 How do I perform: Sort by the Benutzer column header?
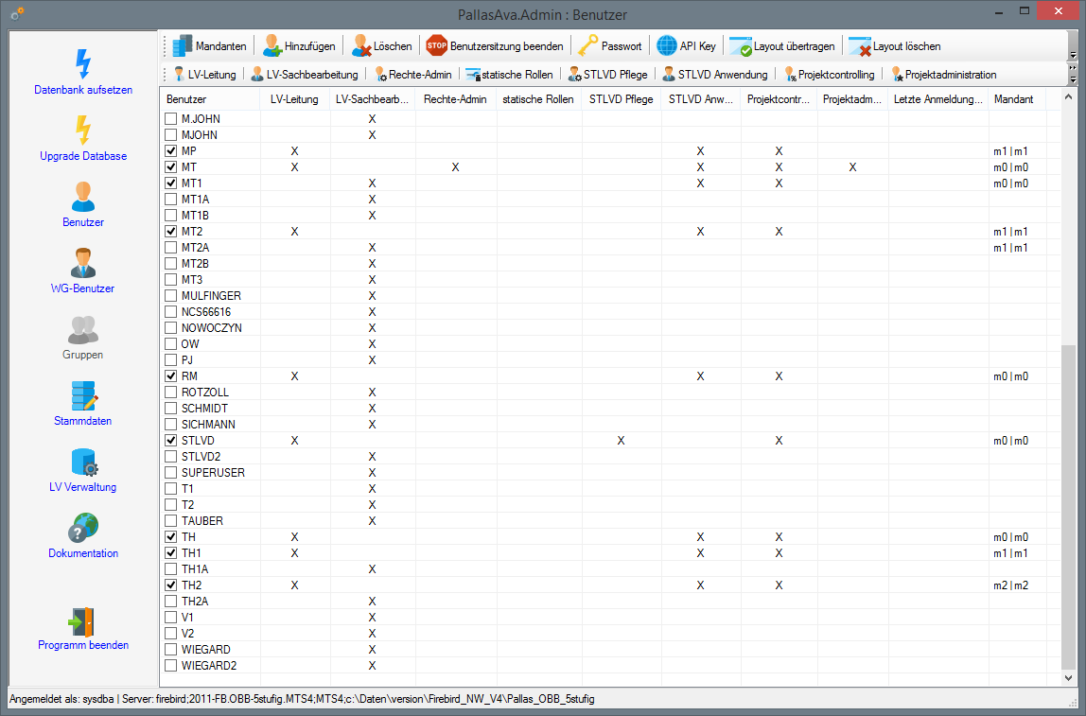coord(211,99)
